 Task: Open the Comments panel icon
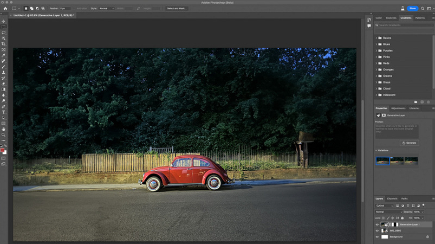tap(369, 26)
